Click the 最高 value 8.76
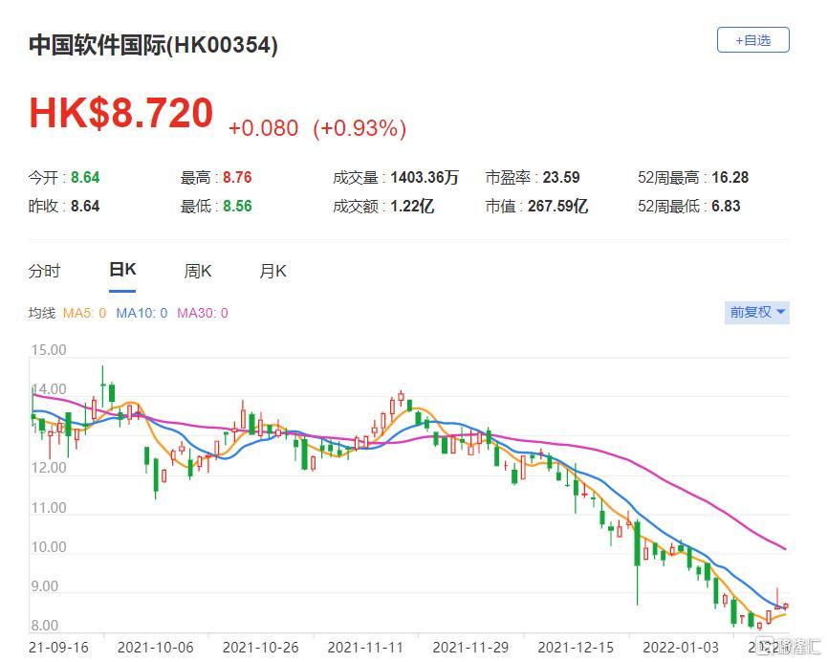 pyautogui.click(x=237, y=178)
